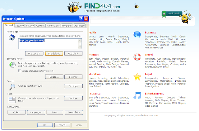
Task: Close the Internet Options dialog
Action: [86, 19]
